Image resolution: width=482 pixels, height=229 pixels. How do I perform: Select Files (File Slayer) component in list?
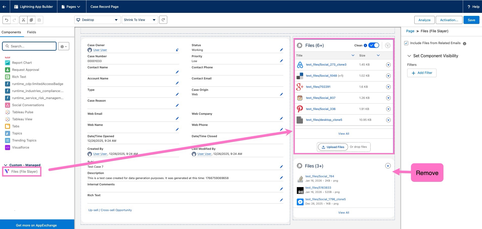[22, 171]
